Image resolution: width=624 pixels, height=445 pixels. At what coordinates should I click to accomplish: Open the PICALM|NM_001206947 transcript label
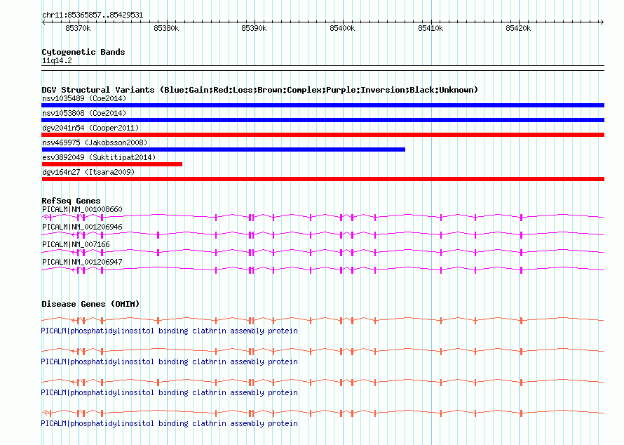click(x=82, y=262)
